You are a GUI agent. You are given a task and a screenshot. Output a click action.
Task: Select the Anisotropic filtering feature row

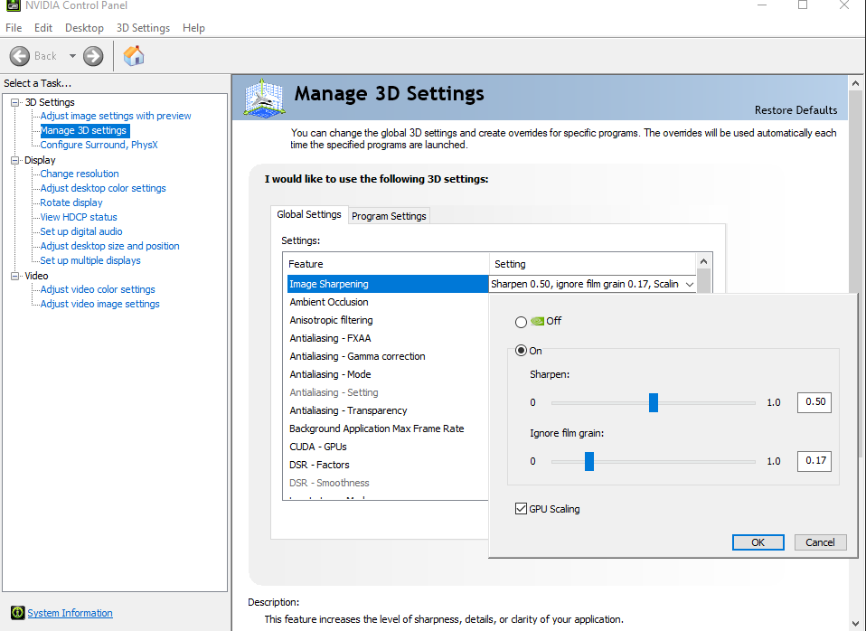point(388,321)
